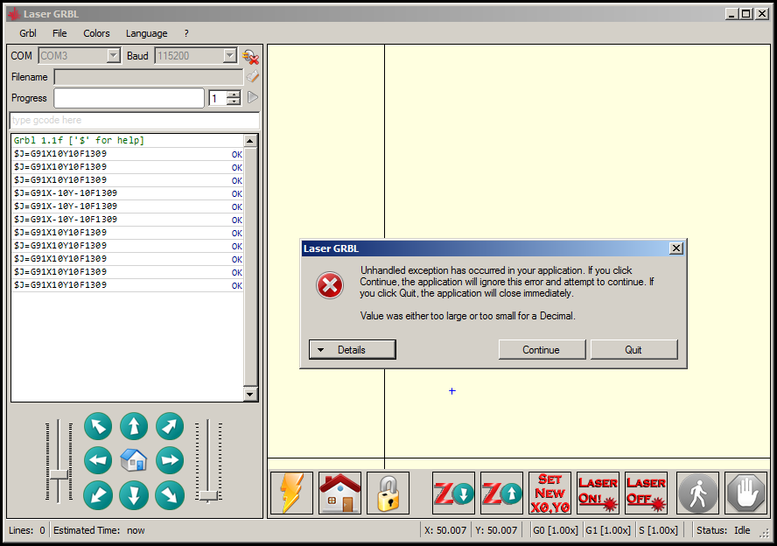Viewport: 777px width, 546px height.
Task: Jog diagonally up-left arrow button
Action: coord(98,426)
